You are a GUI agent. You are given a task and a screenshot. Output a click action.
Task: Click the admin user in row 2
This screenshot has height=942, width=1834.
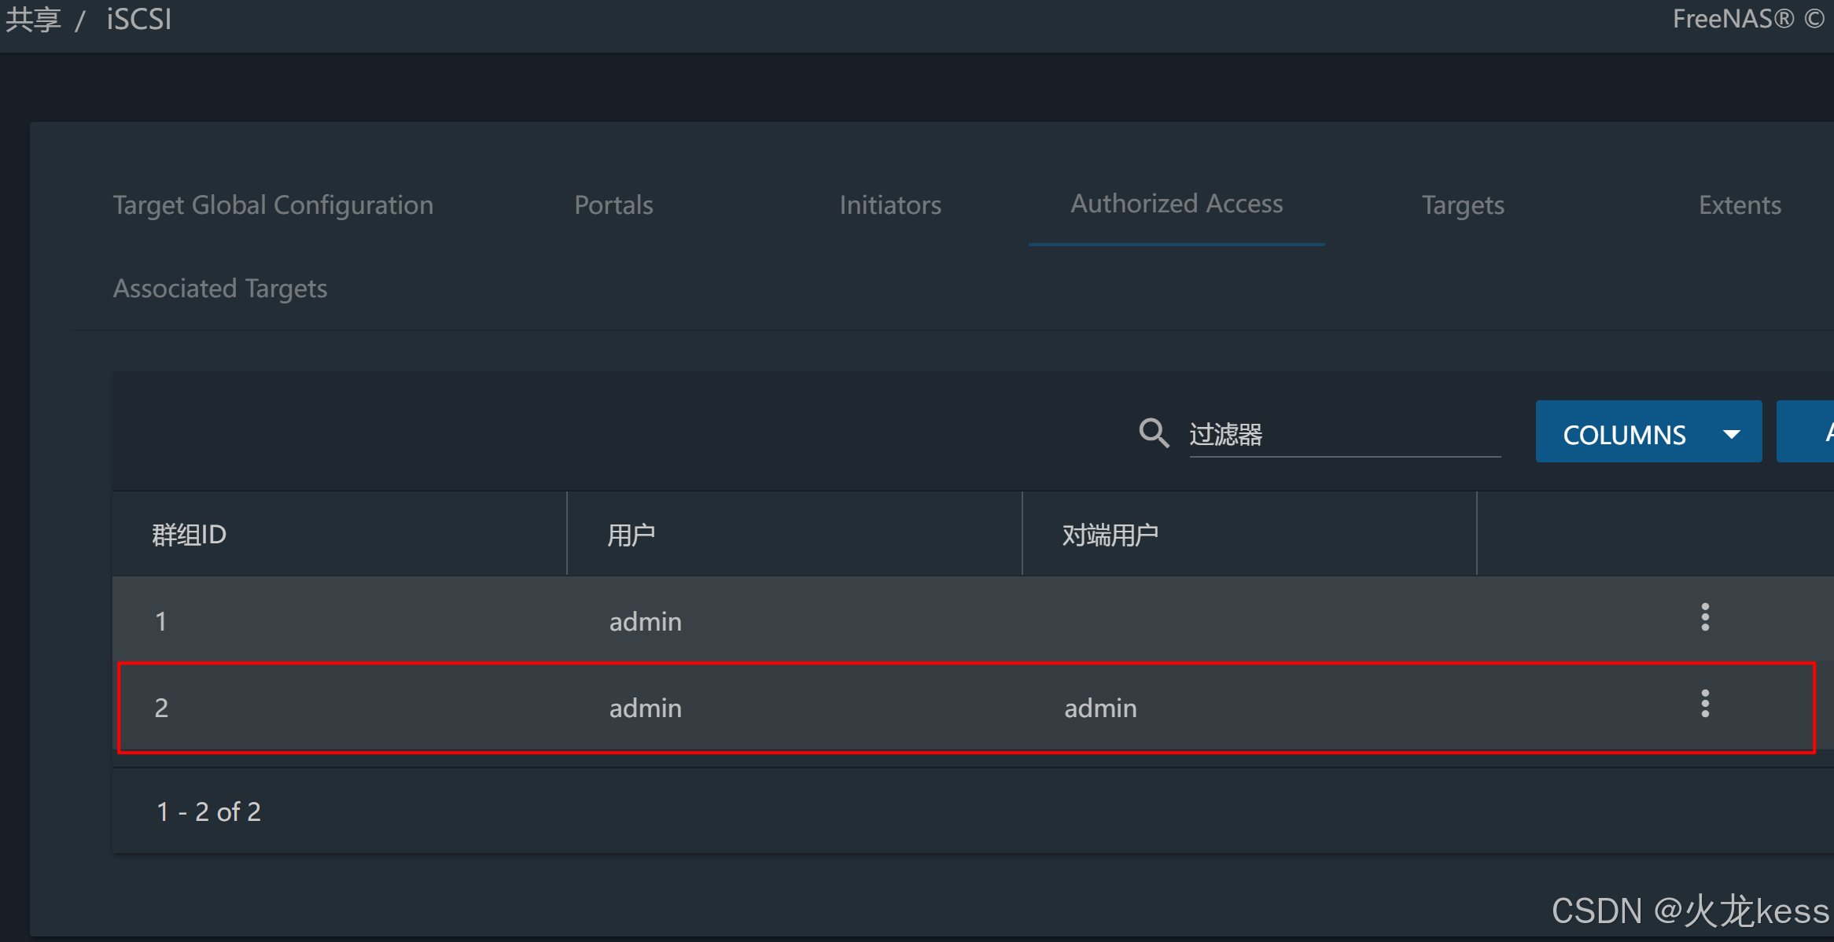646,708
